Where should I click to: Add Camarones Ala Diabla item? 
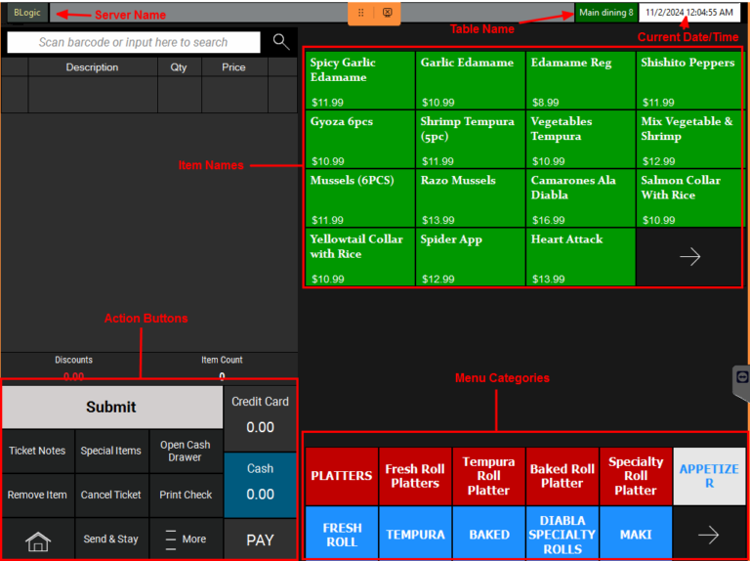click(581, 198)
